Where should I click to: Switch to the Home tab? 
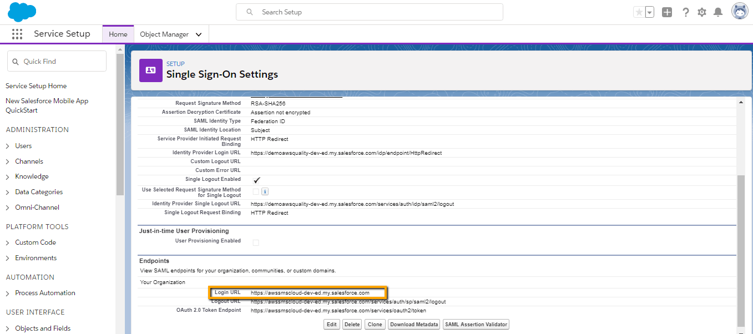tap(118, 34)
